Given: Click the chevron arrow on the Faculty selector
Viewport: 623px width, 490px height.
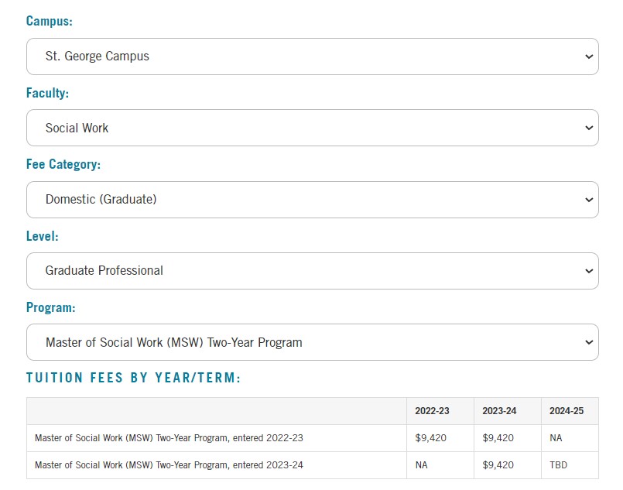Looking at the screenshot, I should click(589, 128).
